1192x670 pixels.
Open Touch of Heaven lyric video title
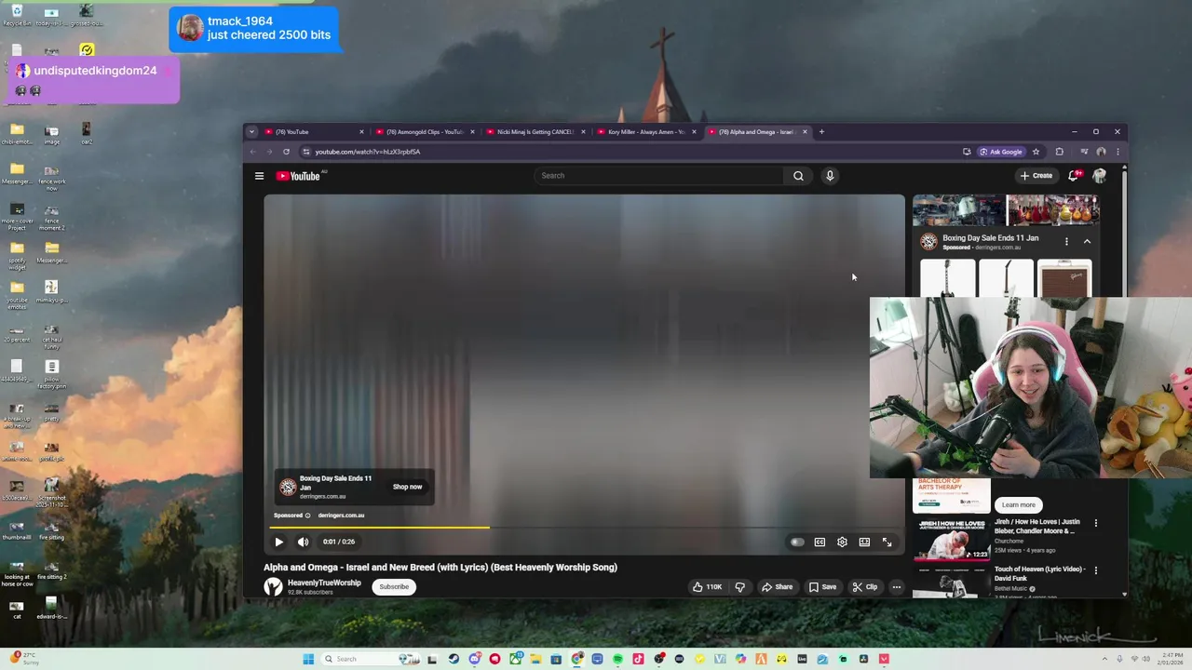(1038, 573)
